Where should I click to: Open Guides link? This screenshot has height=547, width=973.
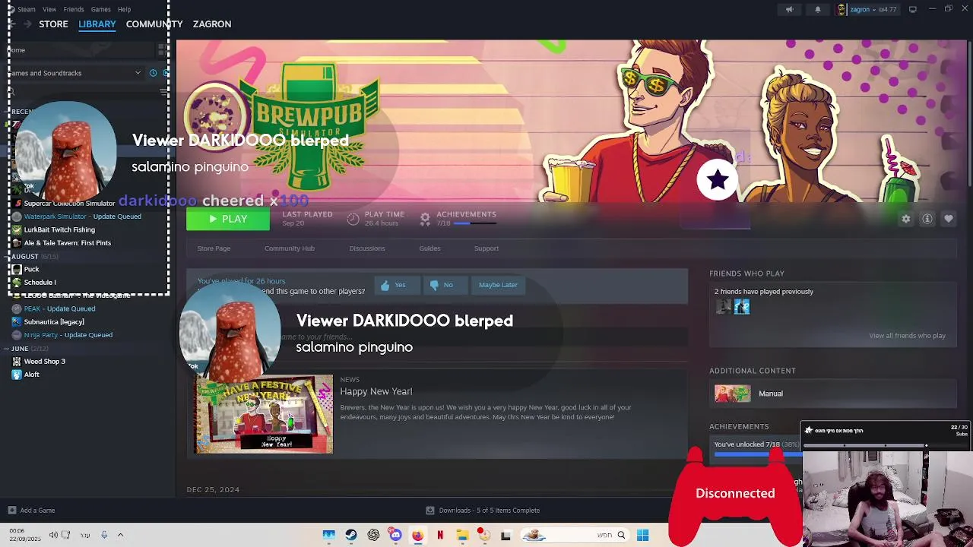429,248
